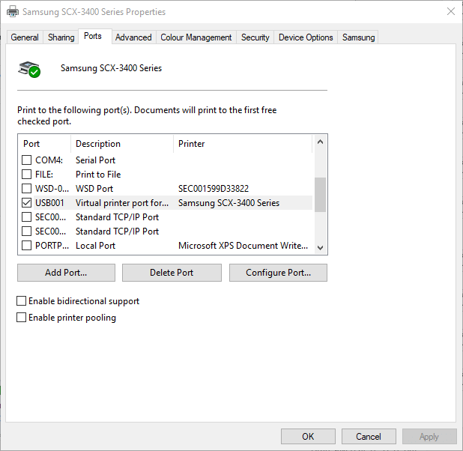Open Configure Port... settings

[278, 273]
